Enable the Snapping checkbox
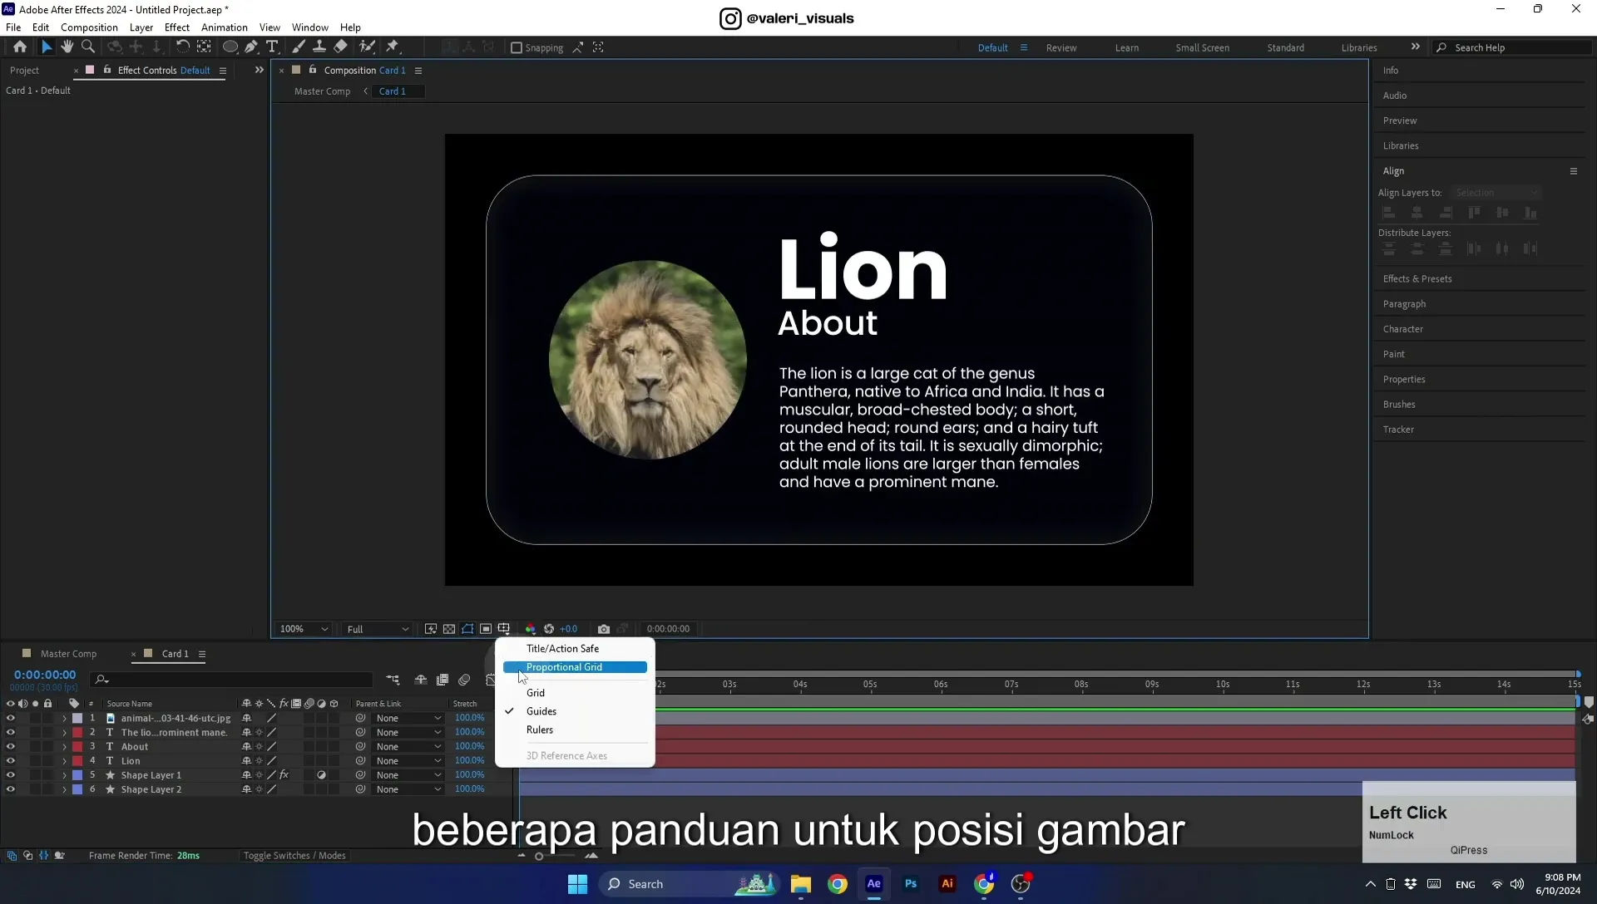The width and height of the screenshot is (1597, 904). click(516, 47)
